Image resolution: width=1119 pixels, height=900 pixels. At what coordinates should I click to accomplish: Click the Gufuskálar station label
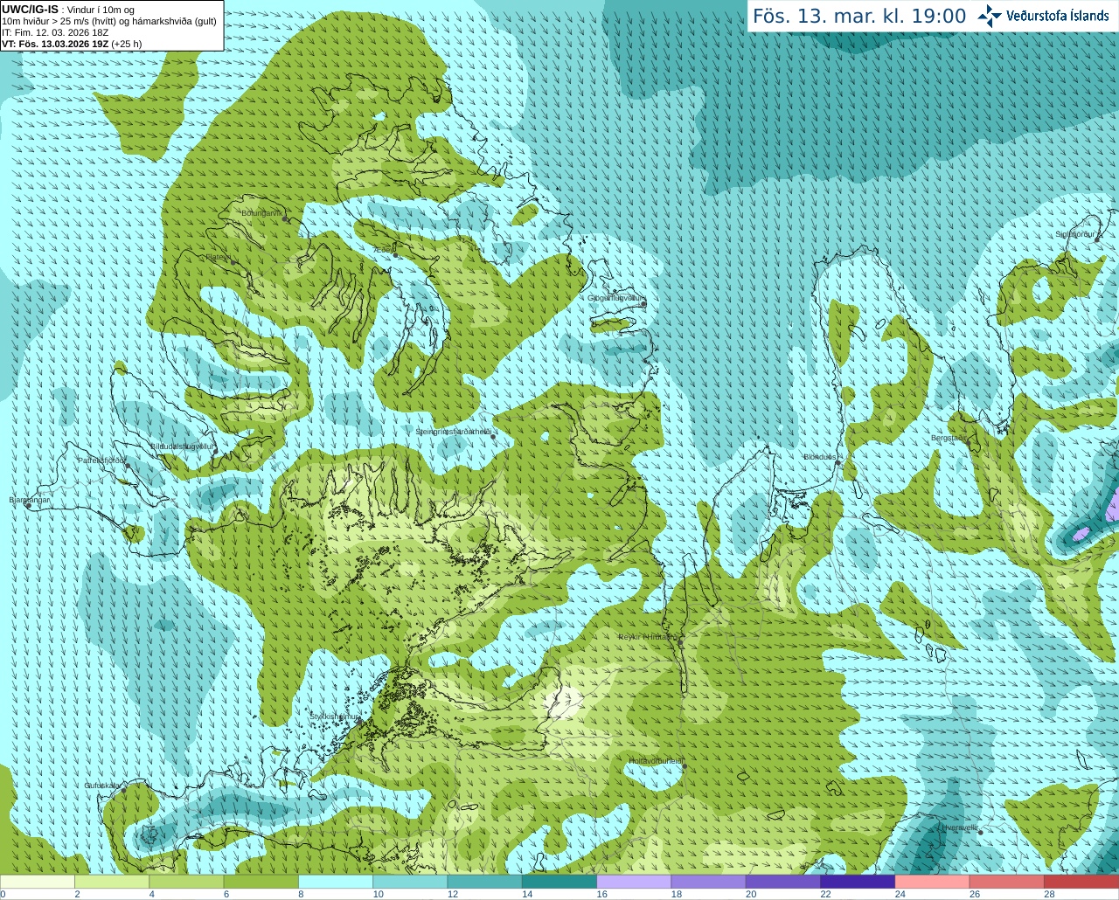[x=102, y=786]
